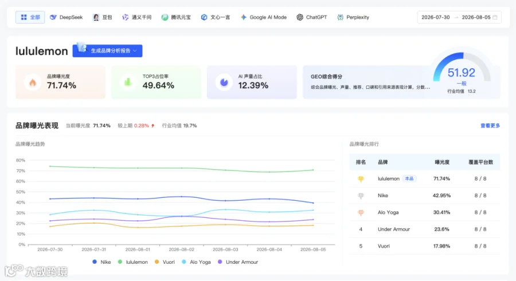Screen dimensions: 516x281
Task: Click the 曝光度 column header
Action: coord(441,162)
